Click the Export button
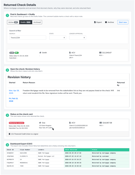The height and width of the screenshot is (175, 135). [98, 22]
